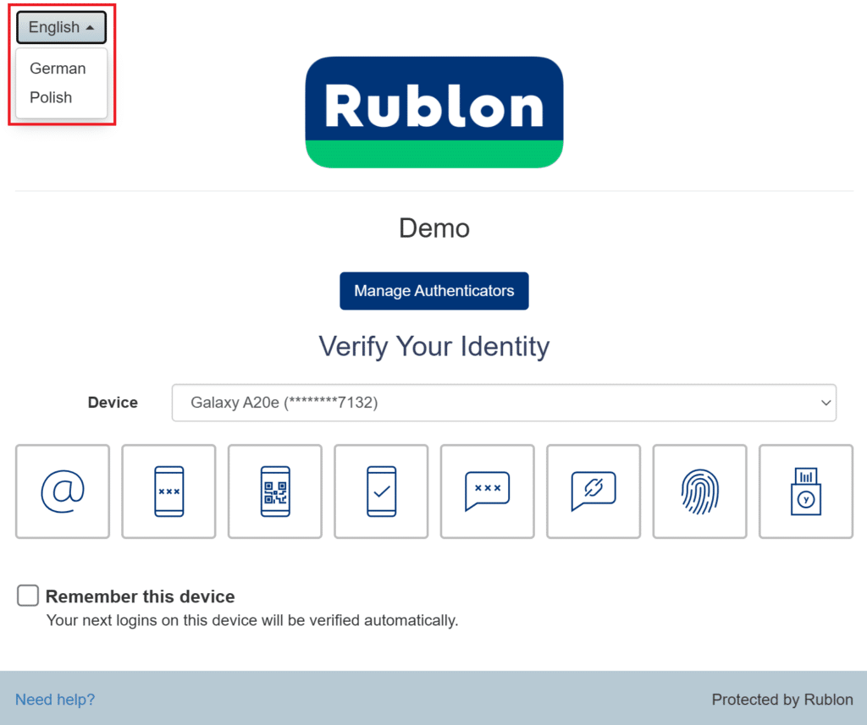Screen dimensions: 867x725
Task: Open the 'Need help?' link
Action: [x=55, y=700]
